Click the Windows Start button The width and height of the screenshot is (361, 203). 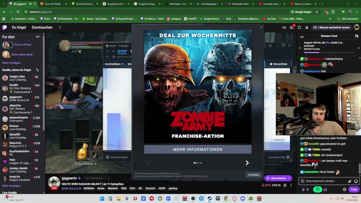102,198
